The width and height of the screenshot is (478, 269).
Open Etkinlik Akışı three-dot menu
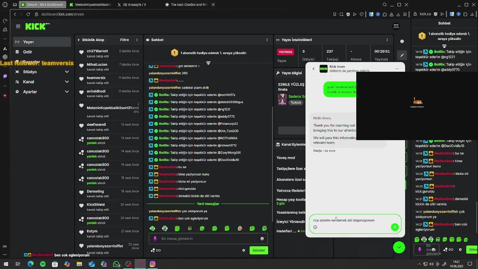(137, 40)
